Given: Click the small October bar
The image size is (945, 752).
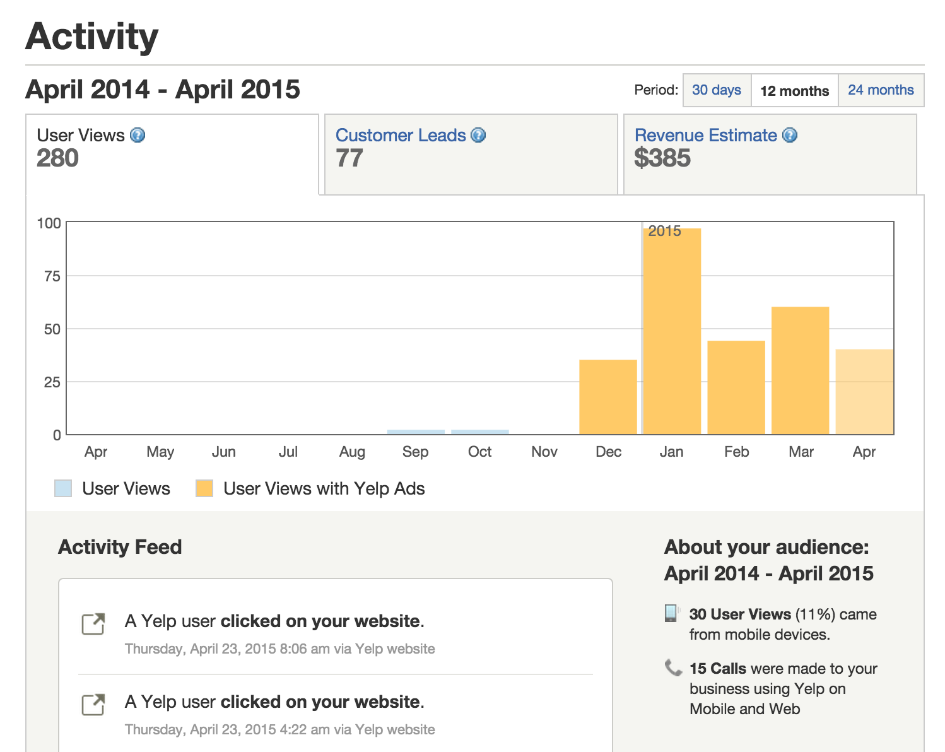Looking at the screenshot, I should point(480,432).
